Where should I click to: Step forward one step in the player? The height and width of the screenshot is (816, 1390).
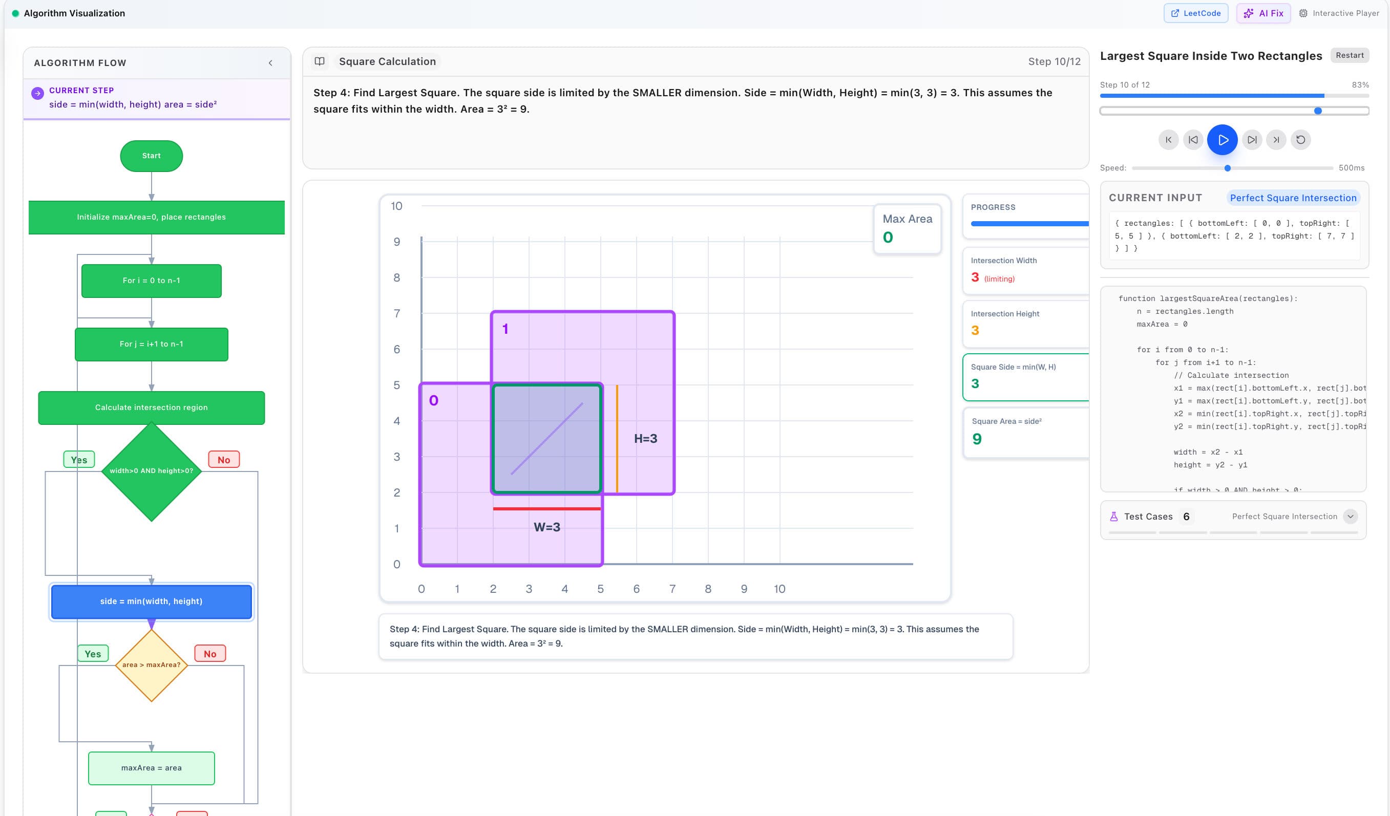pos(1252,139)
